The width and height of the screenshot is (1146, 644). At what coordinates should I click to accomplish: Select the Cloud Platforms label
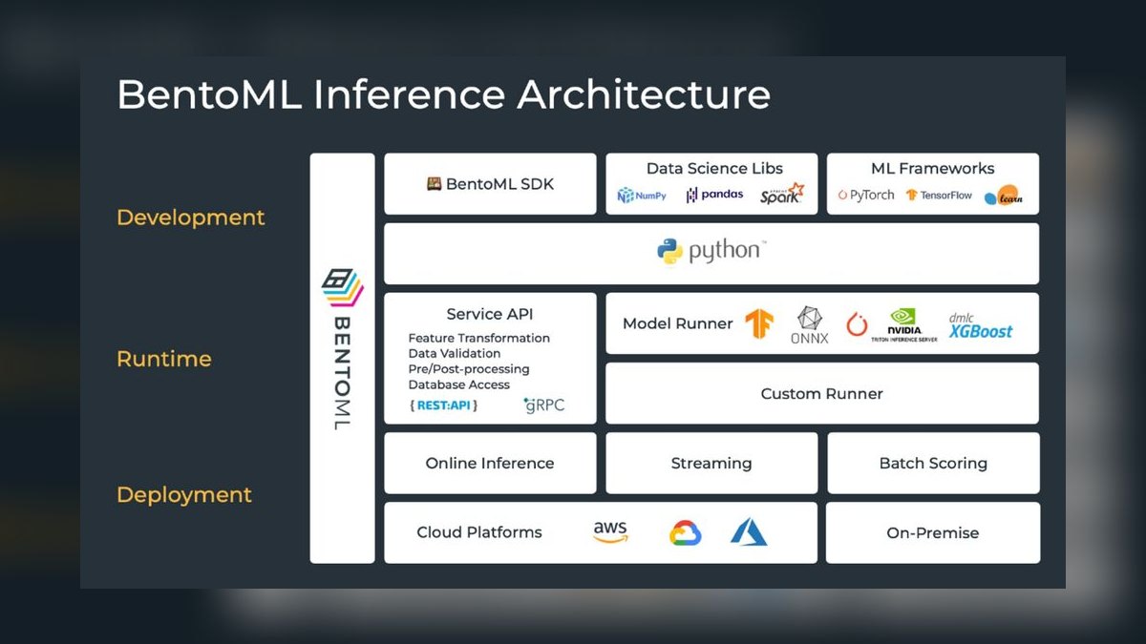click(479, 532)
